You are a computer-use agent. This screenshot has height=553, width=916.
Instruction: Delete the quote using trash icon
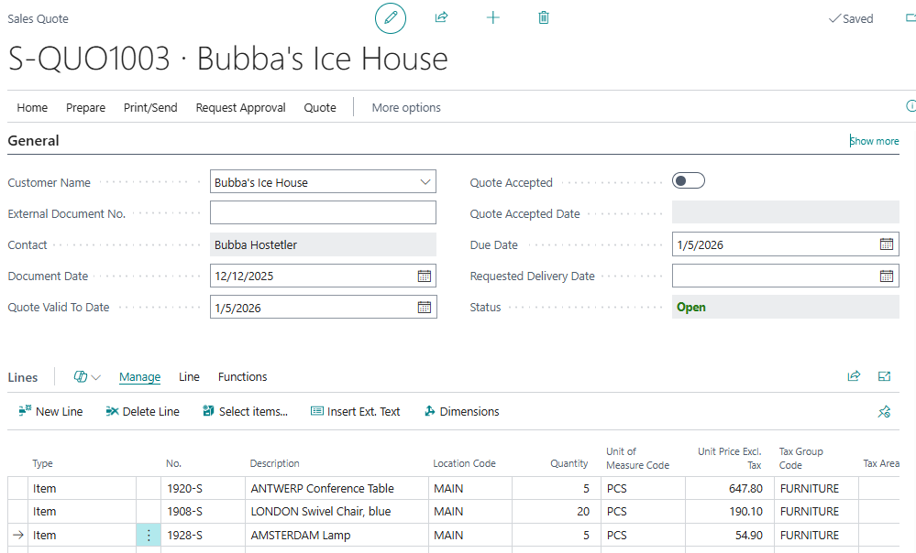(544, 17)
